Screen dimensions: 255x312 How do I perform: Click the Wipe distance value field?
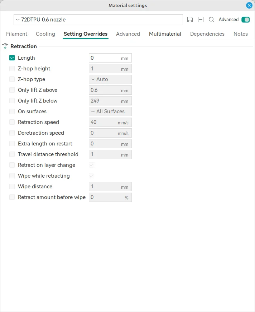point(110,187)
